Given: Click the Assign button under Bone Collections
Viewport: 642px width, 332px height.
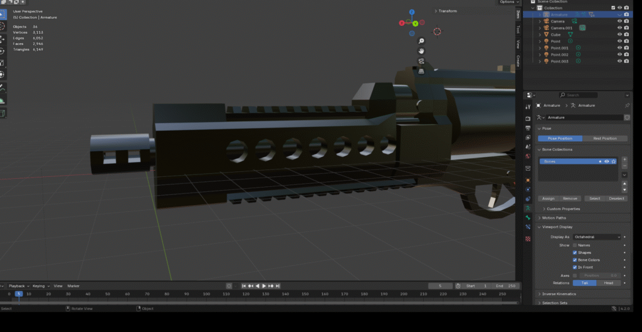Looking at the screenshot, I should tap(548, 198).
